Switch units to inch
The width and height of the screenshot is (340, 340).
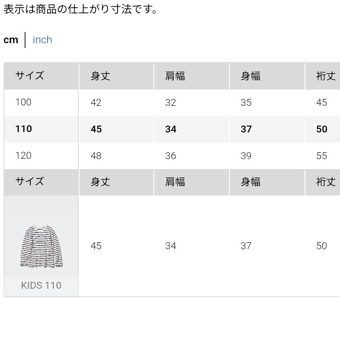pyautogui.click(x=42, y=40)
